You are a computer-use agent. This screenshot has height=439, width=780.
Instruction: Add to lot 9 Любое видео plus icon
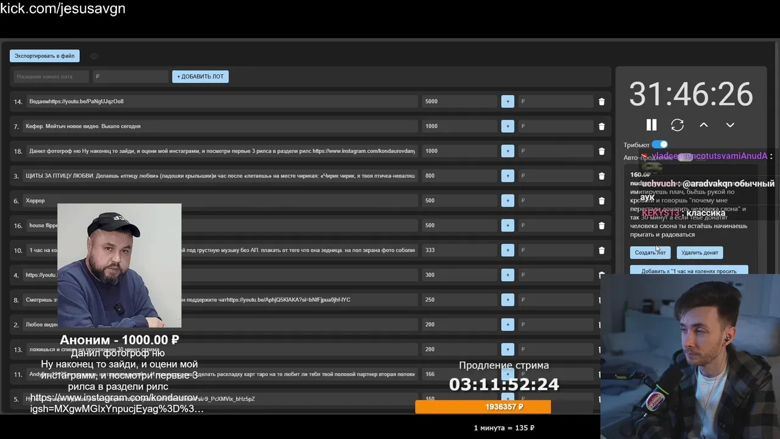[508, 324]
